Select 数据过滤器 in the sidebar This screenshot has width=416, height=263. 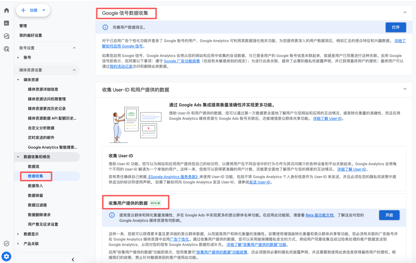coord(37,205)
